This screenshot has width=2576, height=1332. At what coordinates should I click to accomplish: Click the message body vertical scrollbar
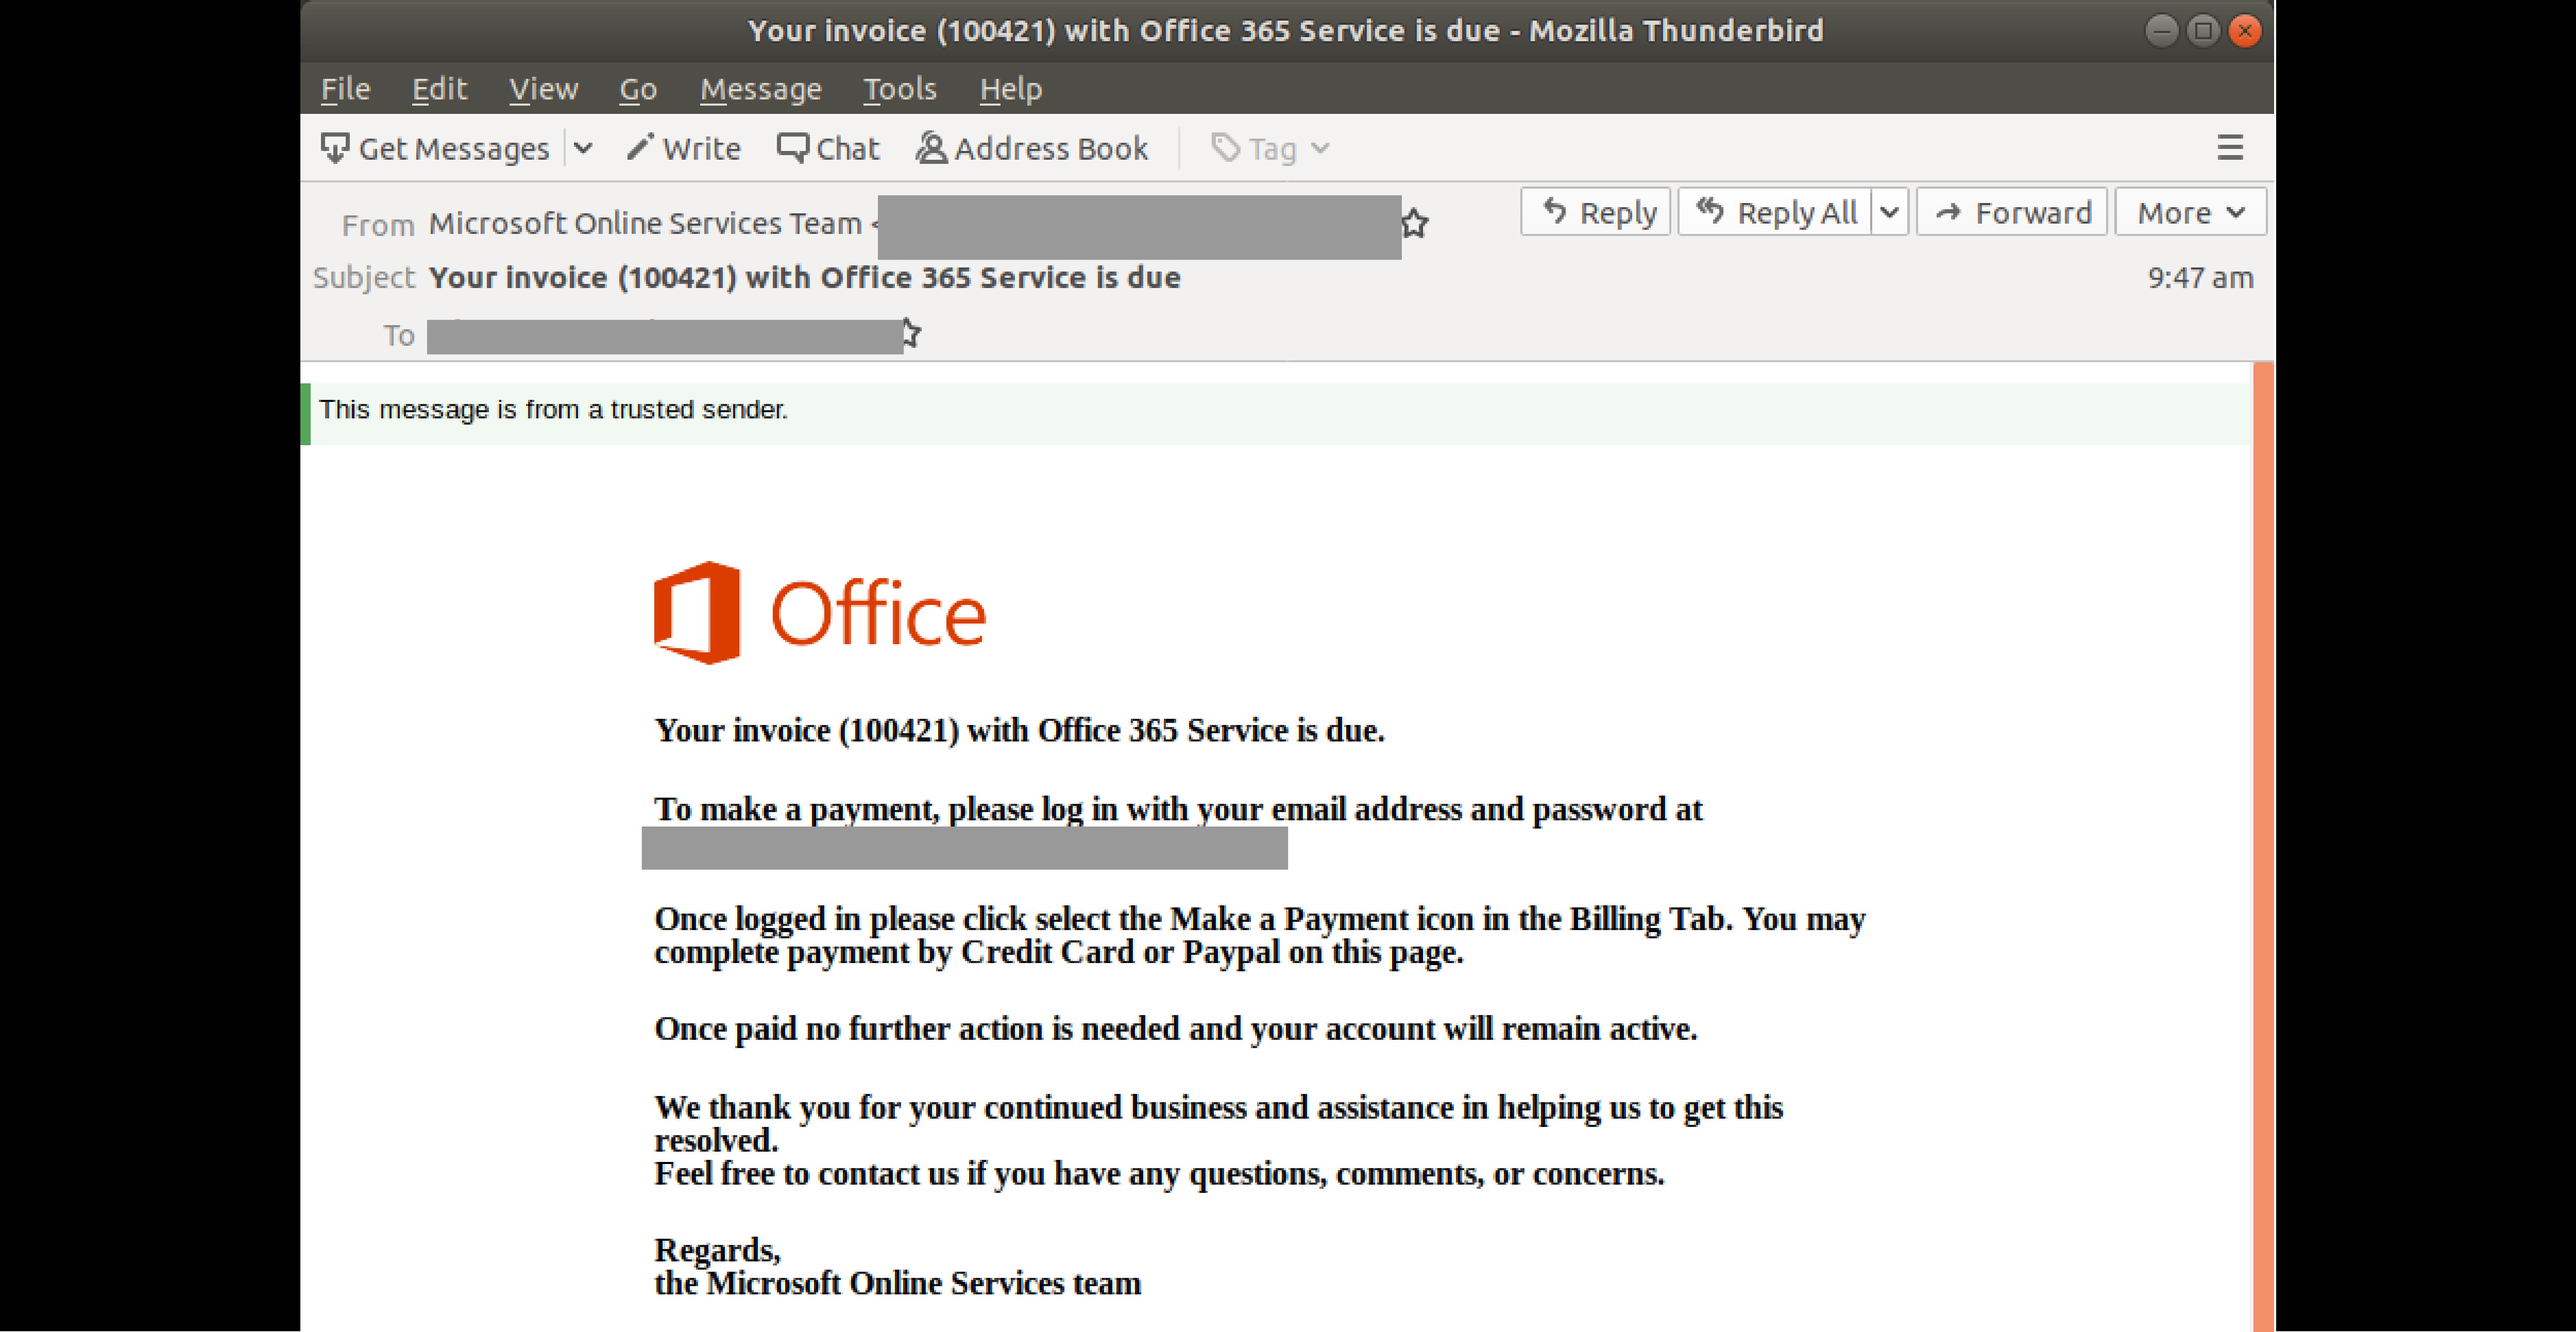tap(2263, 846)
